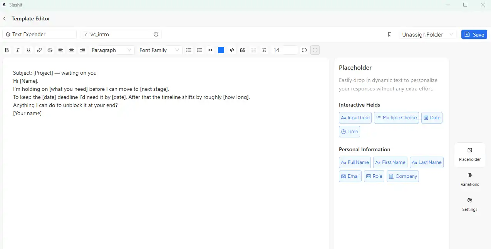The height and width of the screenshot is (249, 491).
Task: Insert a Time placeholder
Action: tap(350, 132)
